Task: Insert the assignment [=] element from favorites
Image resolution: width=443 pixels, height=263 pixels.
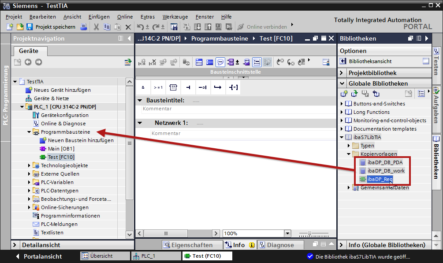Action: pyautogui.click(x=233, y=87)
